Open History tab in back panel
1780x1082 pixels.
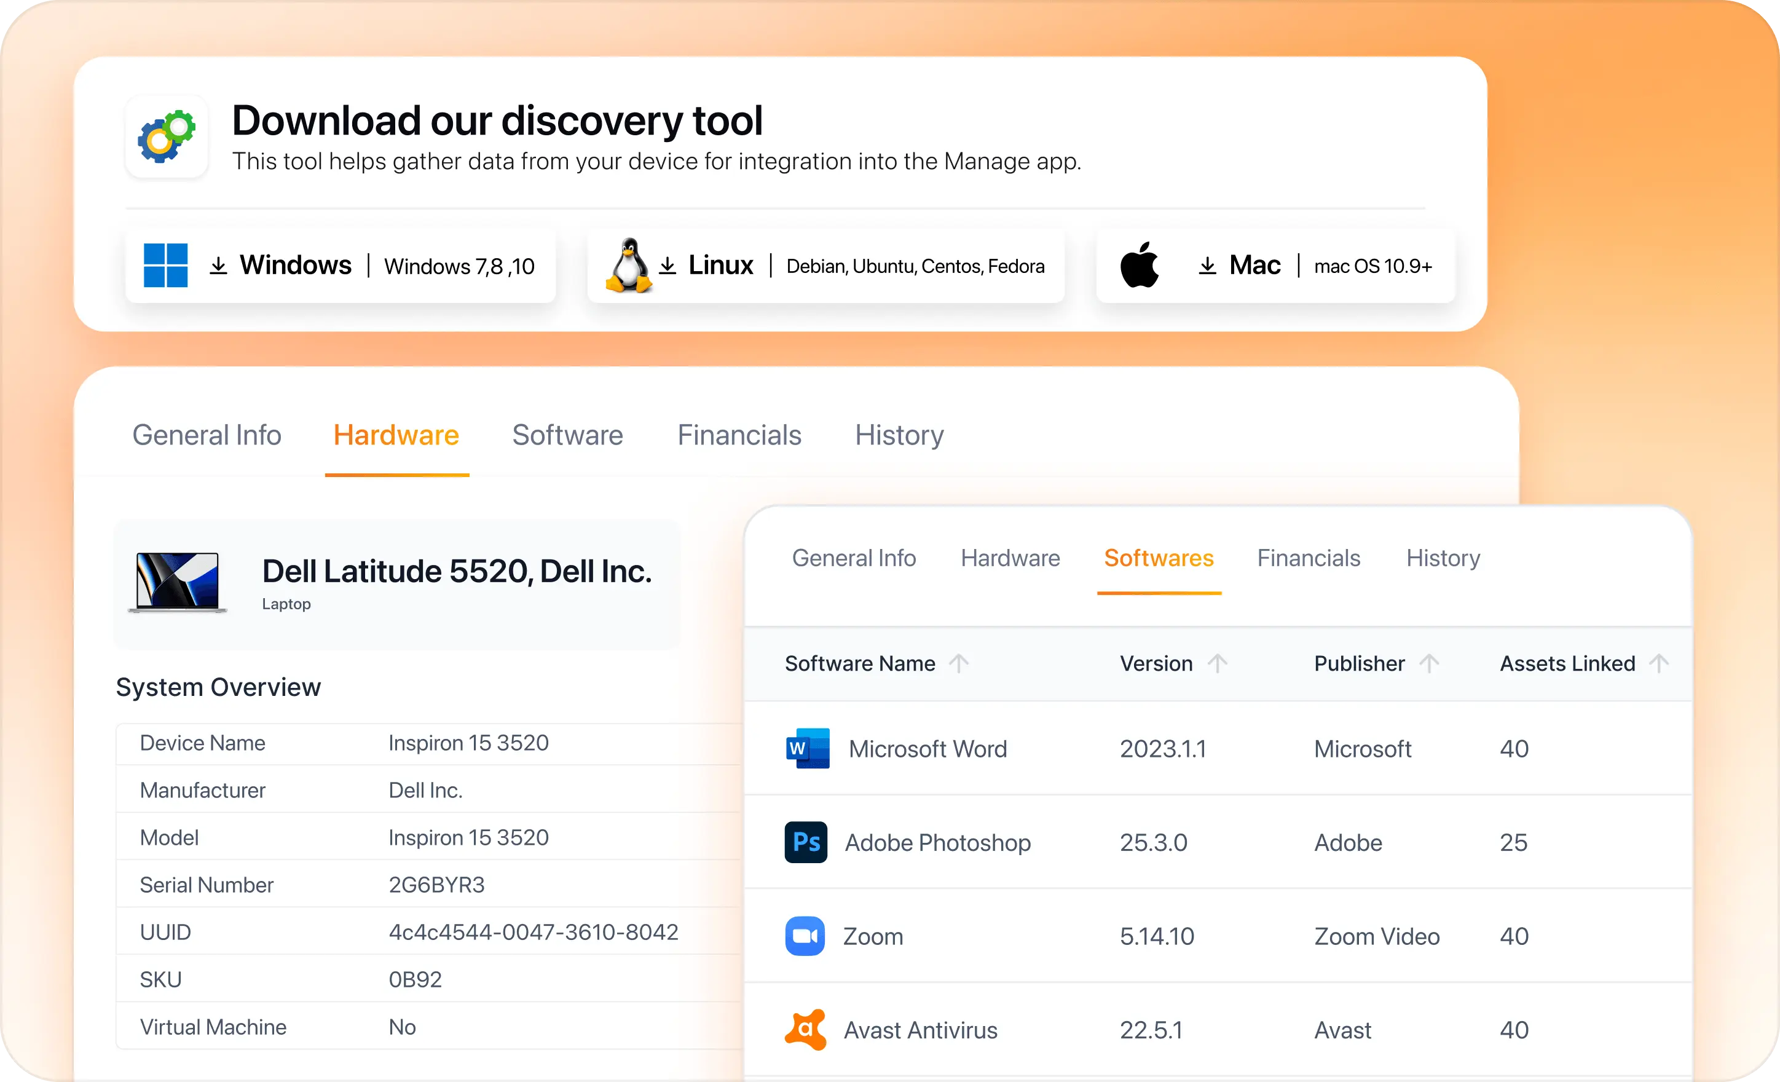point(899,435)
